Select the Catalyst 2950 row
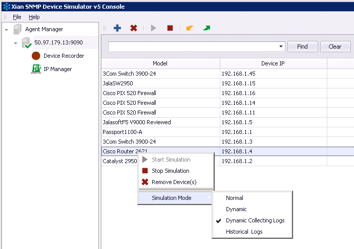 (x=227, y=161)
